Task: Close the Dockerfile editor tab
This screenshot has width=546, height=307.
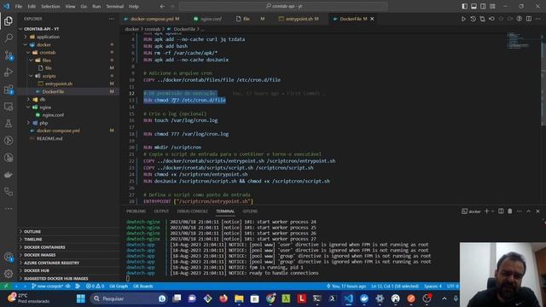Action: [x=372, y=19]
